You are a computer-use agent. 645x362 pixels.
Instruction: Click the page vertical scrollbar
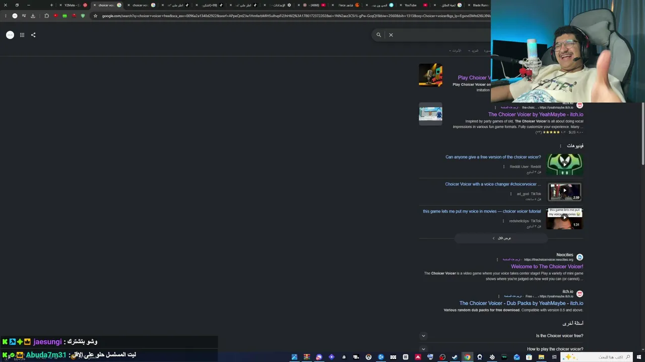pyautogui.click(x=643, y=133)
